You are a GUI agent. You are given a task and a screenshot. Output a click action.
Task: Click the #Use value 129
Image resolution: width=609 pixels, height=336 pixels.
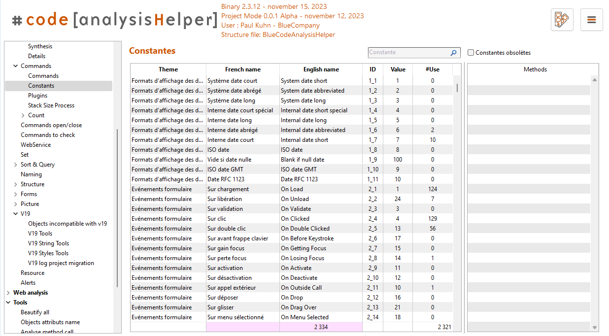click(x=433, y=219)
